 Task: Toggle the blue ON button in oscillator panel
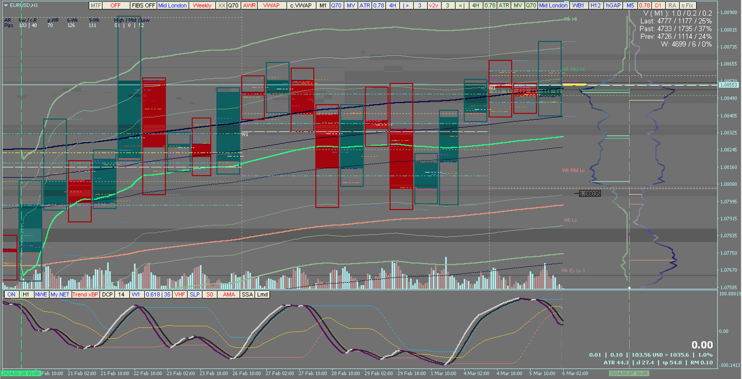(x=12, y=294)
